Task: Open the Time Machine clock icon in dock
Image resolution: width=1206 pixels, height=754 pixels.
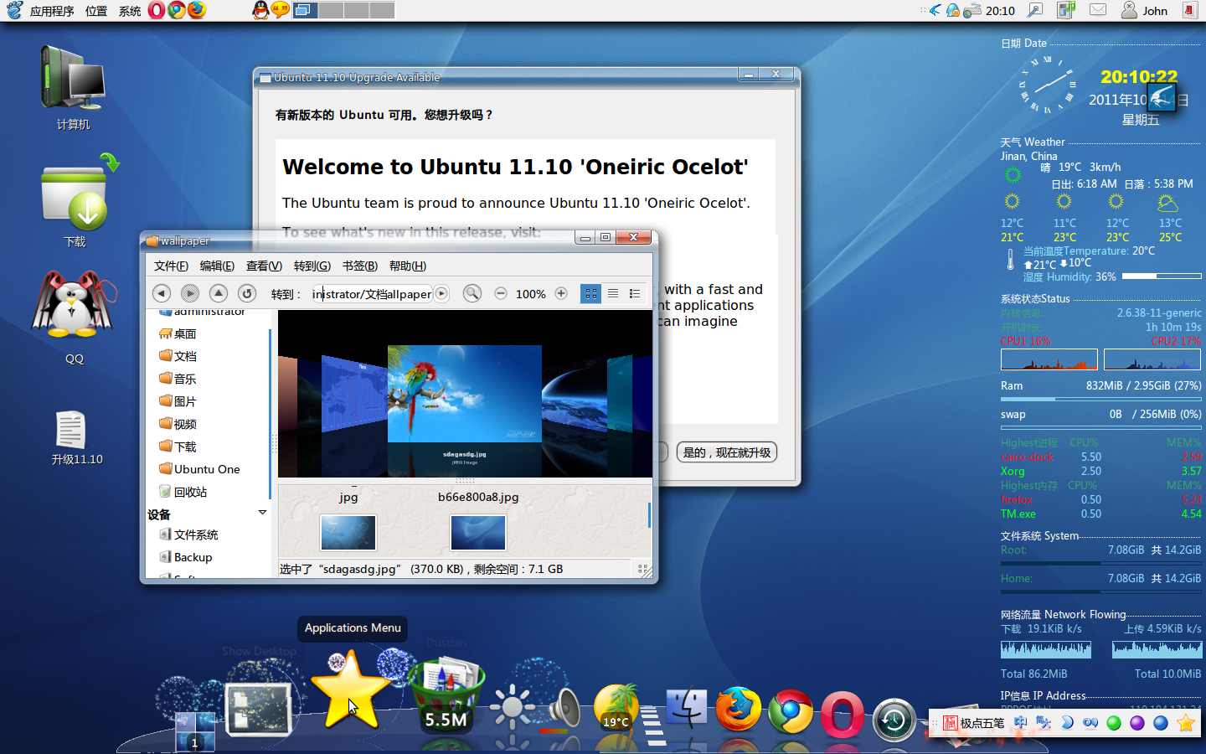Action: 894,720
